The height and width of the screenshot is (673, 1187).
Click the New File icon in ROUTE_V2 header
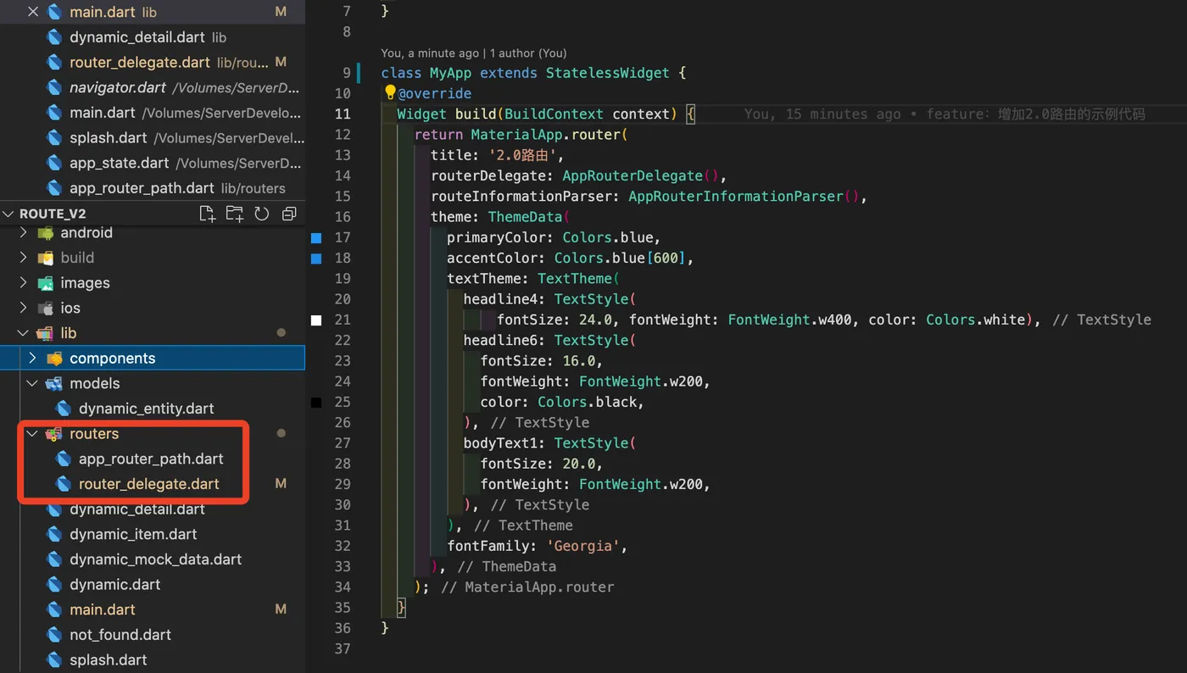(207, 214)
